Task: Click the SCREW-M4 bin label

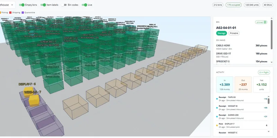Action: tap(48, 43)
